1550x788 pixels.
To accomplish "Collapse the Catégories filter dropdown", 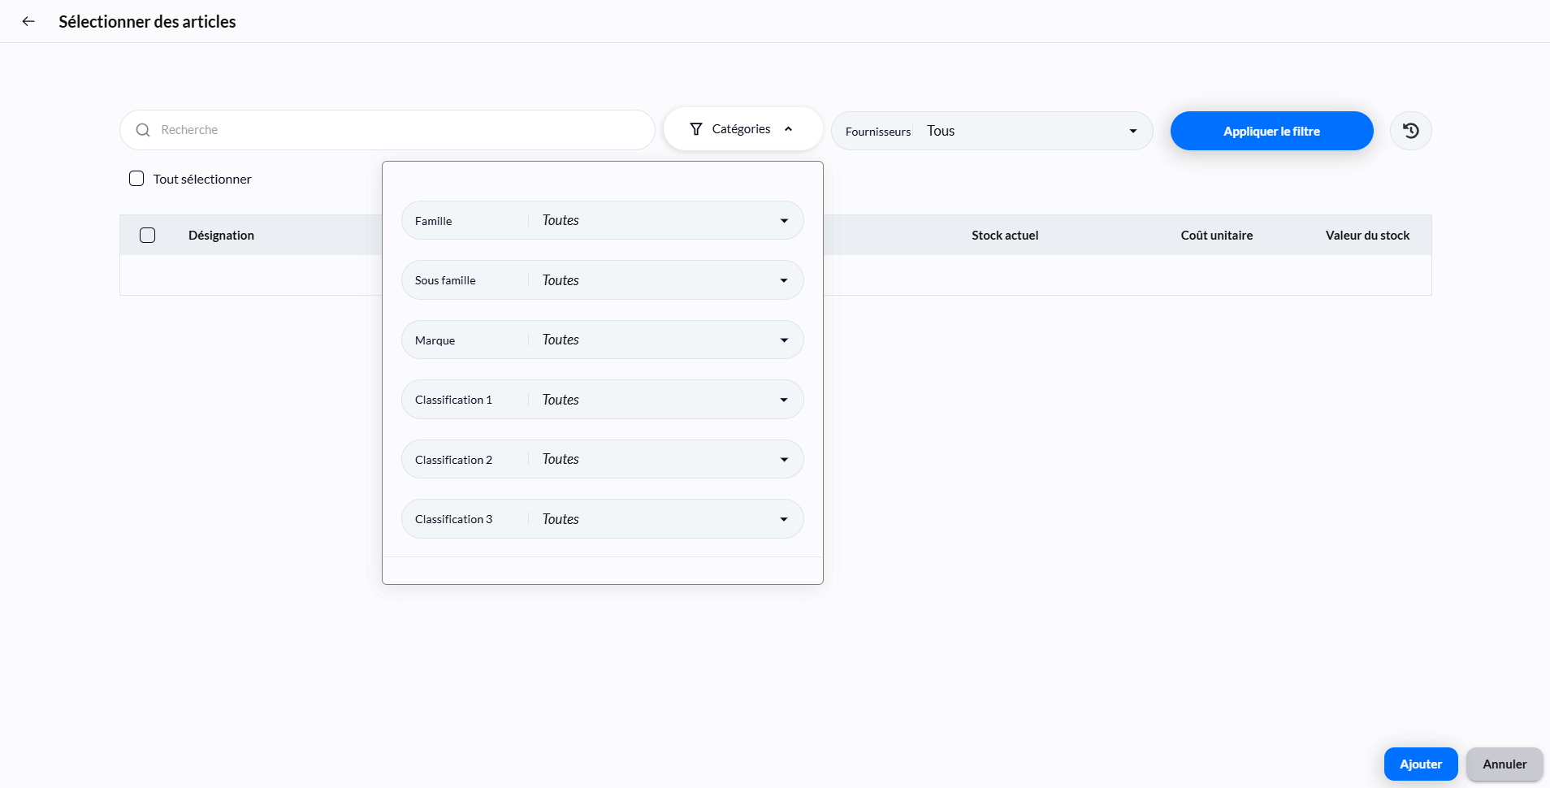I will pos(743,129).
